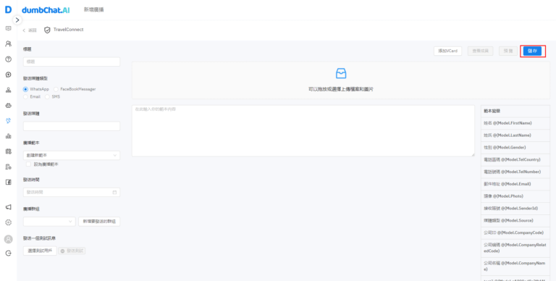
Task: Insert the @(Model.Email) variable
Action: 515,184
